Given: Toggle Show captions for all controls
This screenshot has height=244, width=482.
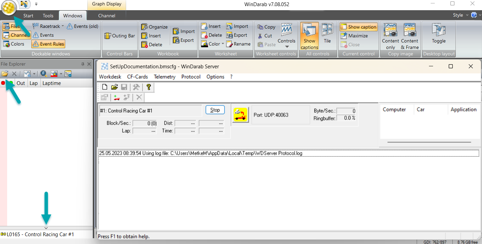Looking at the screenshot, I should tap(309, 36).
